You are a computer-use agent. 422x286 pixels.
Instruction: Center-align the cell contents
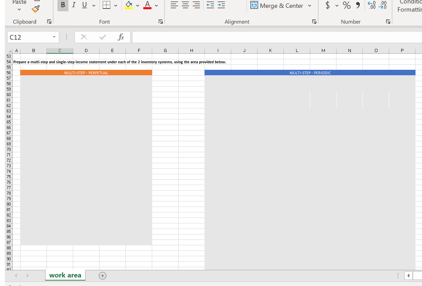[x=185, y=5]
